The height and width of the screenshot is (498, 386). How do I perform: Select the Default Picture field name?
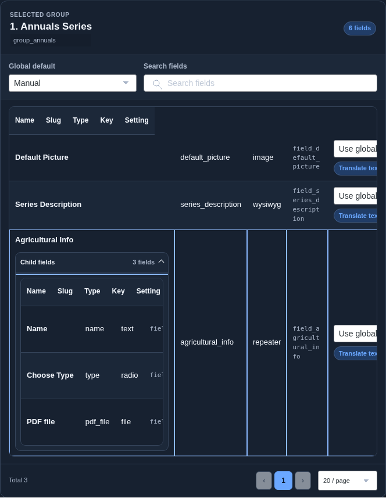(x=42, y=157)
